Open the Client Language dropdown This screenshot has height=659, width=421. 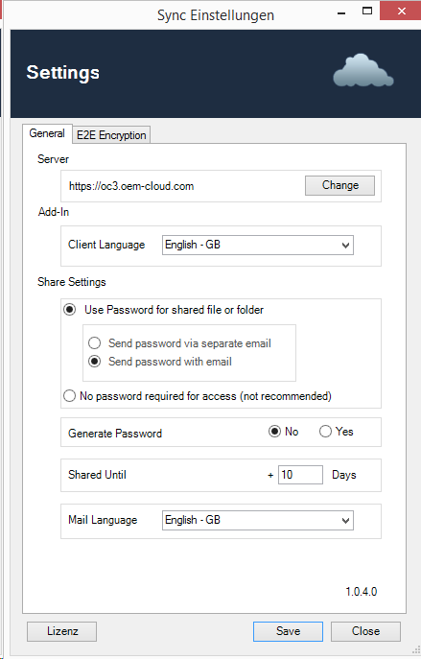258,245
